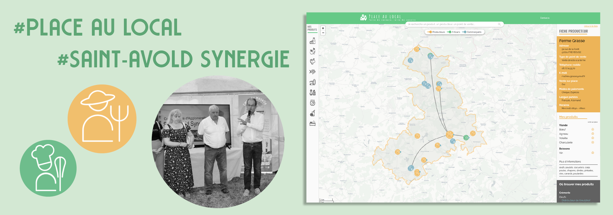This screenshot has width=613, height=215.
Task: Select the fruits and vegetables category icon
Action: (x=313, y=51)
